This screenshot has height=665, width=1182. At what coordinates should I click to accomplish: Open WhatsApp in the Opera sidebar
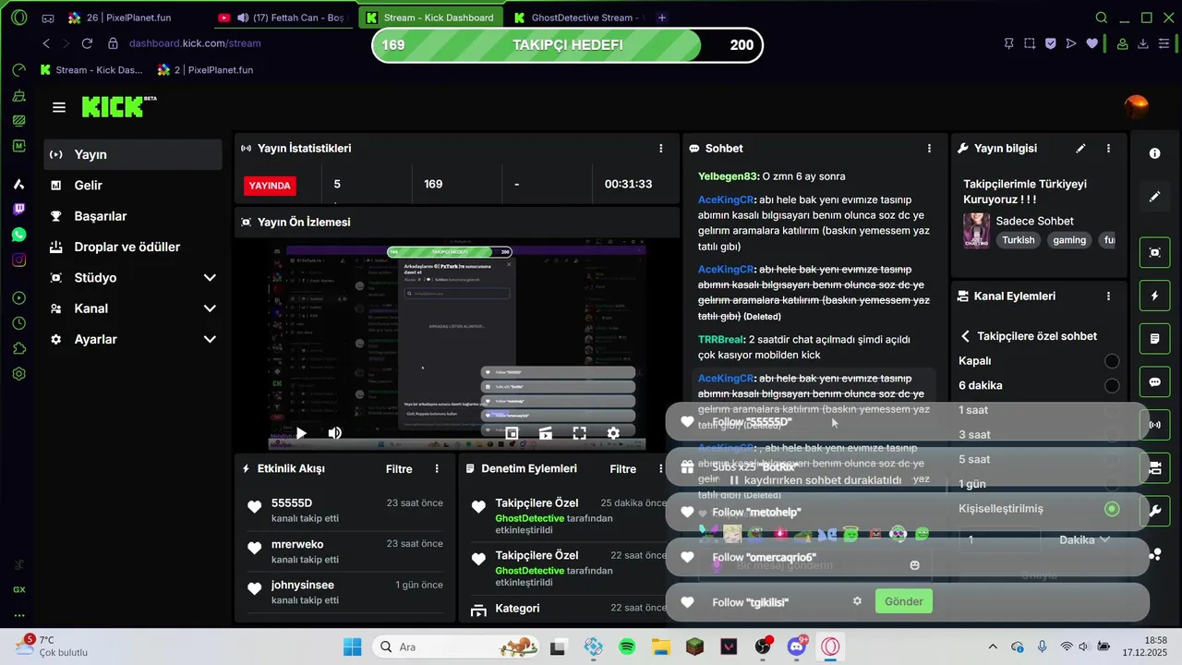(x=19, y=235)
